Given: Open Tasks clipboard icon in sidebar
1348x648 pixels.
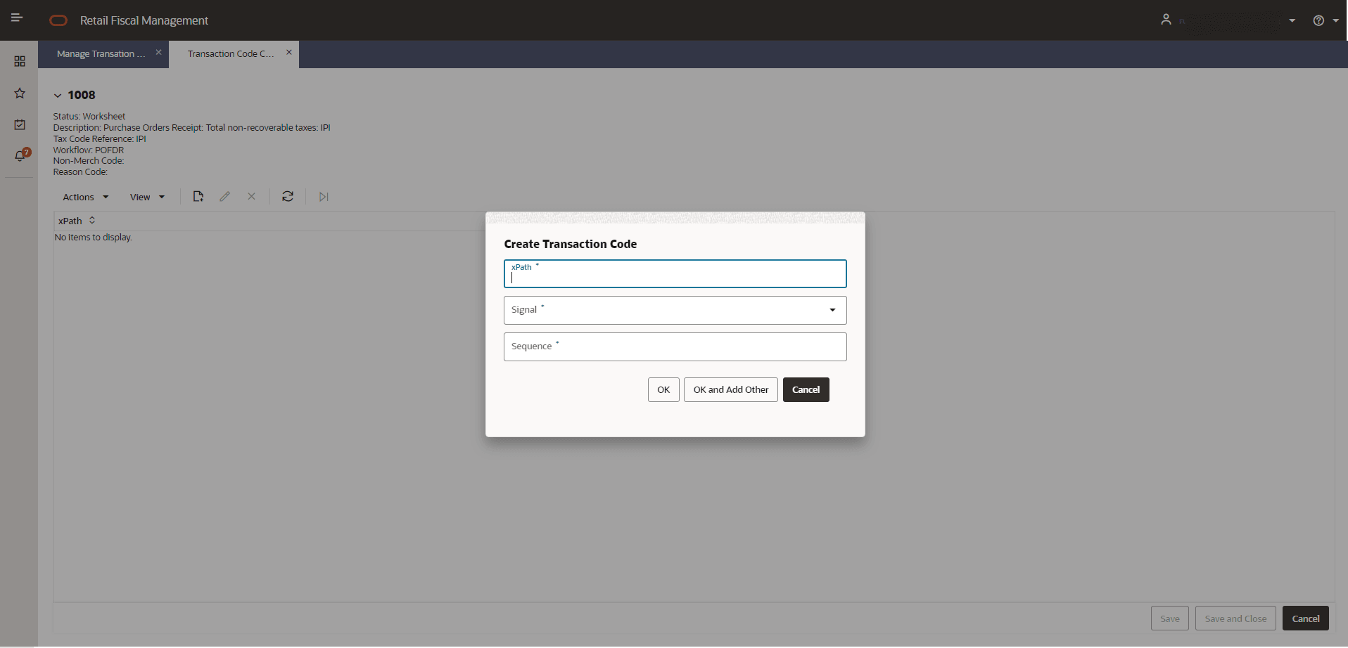Looking at the screenshot, I should tap(20, 124).
